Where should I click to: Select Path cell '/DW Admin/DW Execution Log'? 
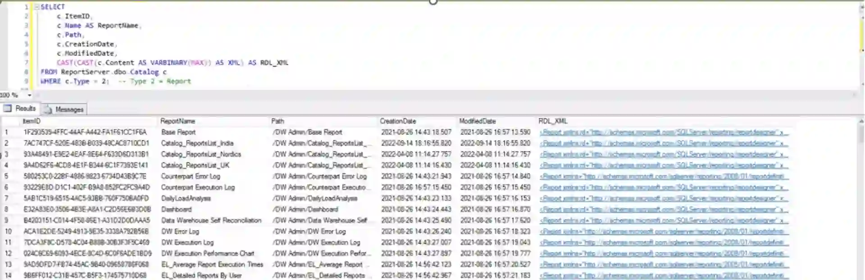(316, 243)
